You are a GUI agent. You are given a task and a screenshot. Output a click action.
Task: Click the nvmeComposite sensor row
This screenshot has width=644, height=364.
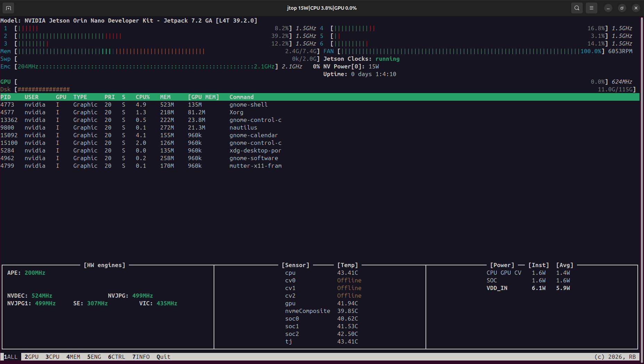(x=322, y=311)
